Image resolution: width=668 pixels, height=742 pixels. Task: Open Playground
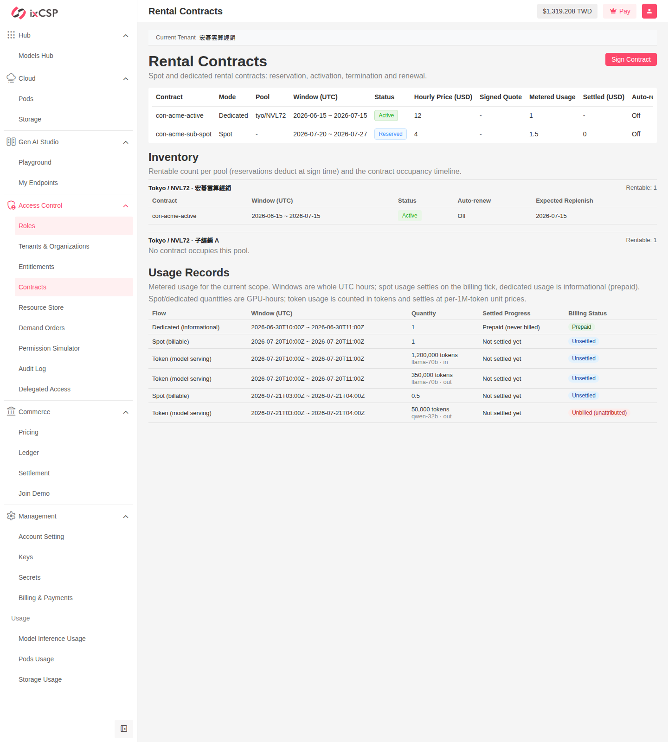pos(74,162)
